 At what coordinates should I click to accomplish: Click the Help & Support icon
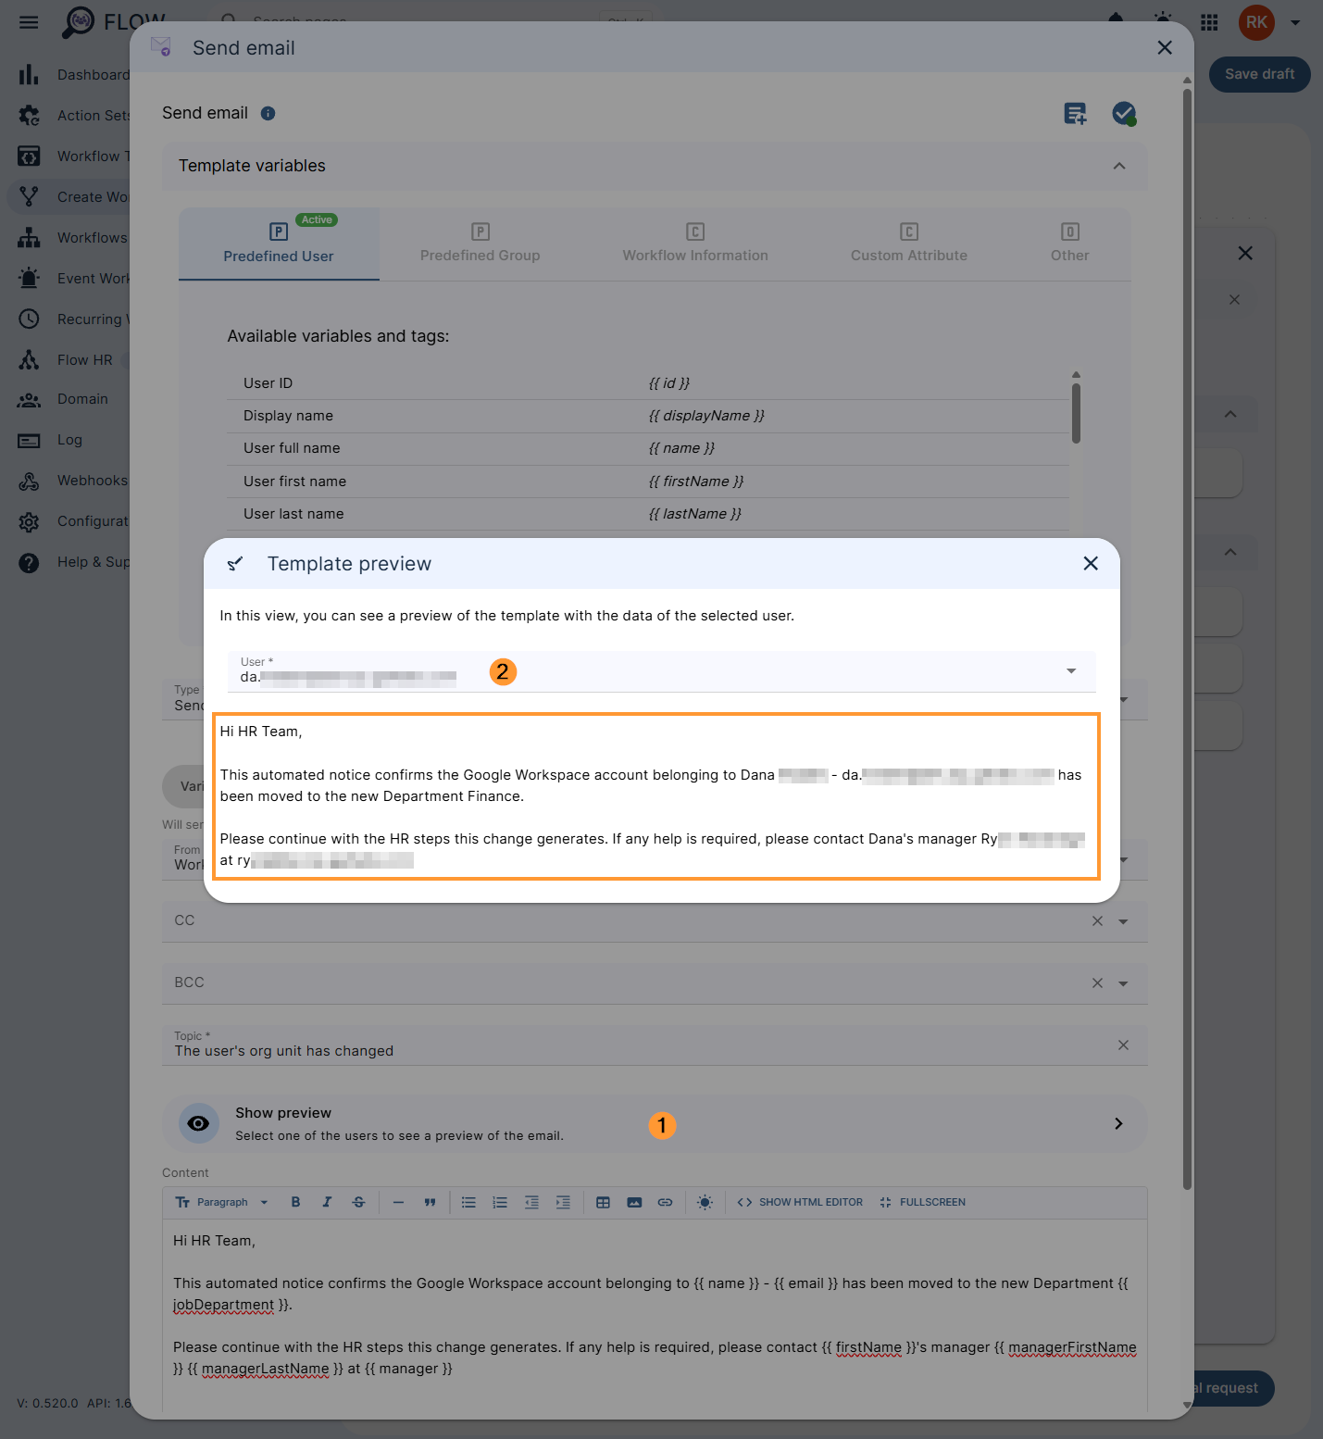tap(29, 562)
